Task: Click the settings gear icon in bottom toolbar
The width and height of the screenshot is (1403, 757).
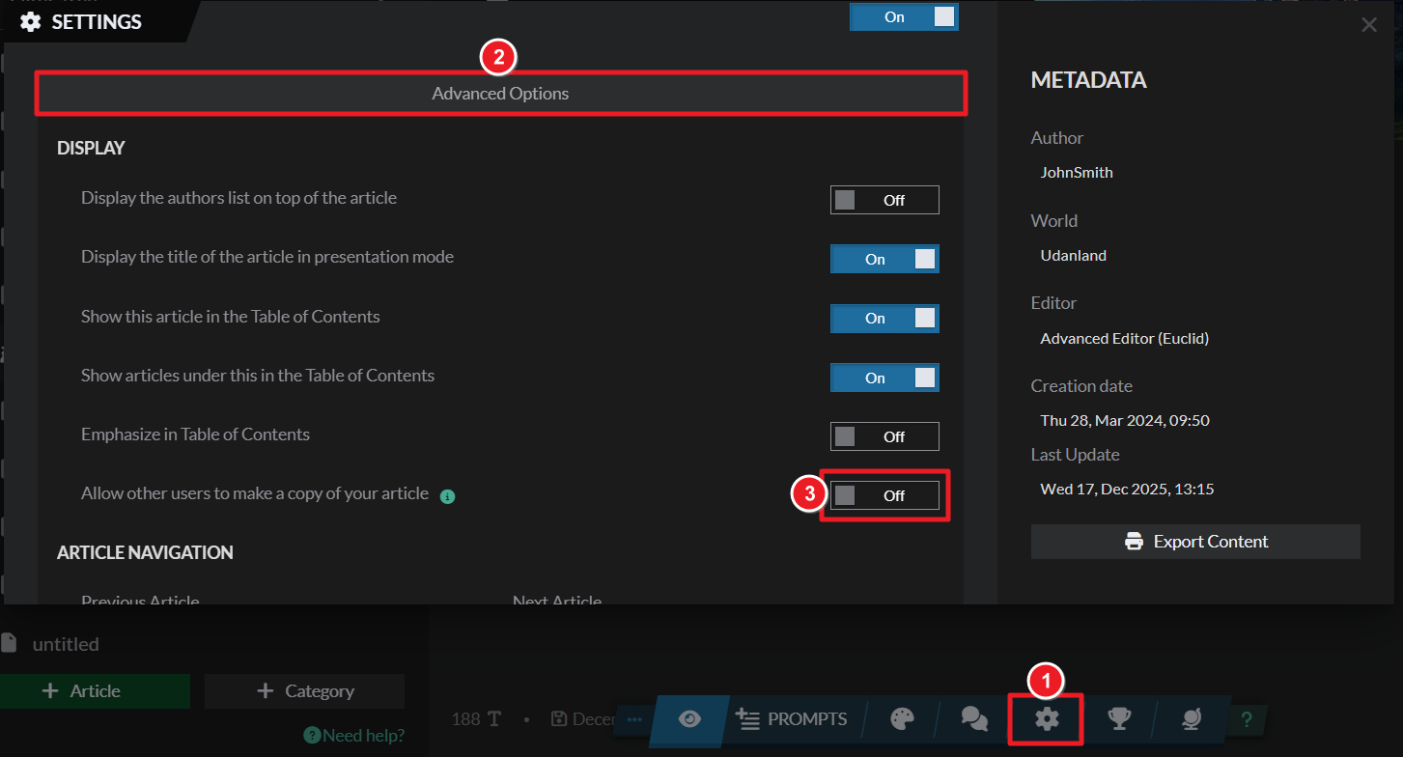Action: coord(1047,719)
